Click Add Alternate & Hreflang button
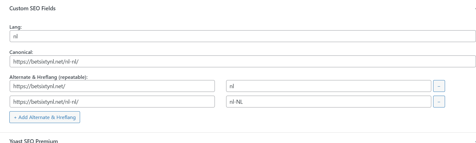This screenshot has width=476, height=143. [x=45, y=117]
